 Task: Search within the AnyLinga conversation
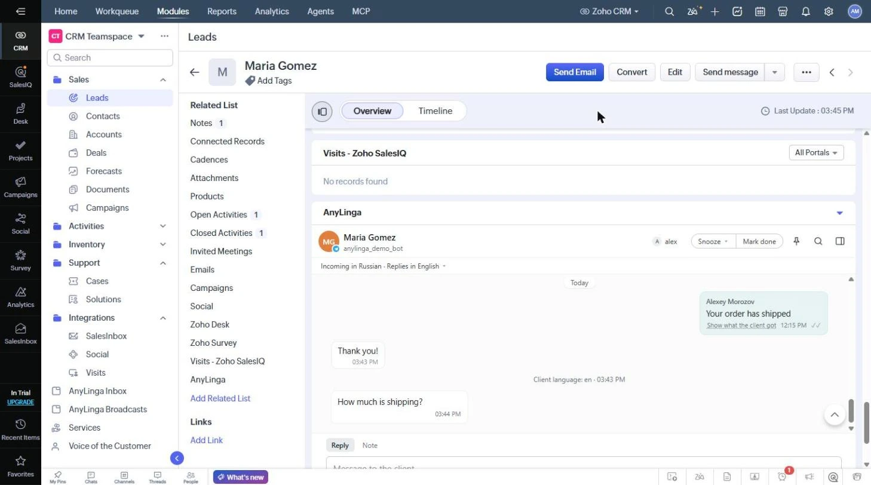[x=818, y=241]
